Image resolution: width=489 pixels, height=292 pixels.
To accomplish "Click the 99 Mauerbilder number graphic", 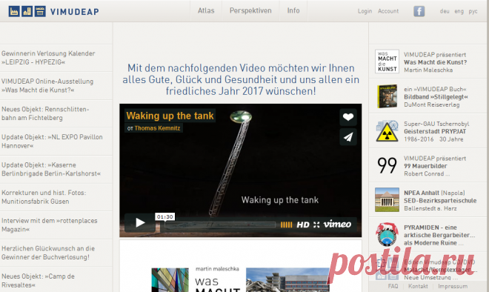I will (x=387, y=165).
